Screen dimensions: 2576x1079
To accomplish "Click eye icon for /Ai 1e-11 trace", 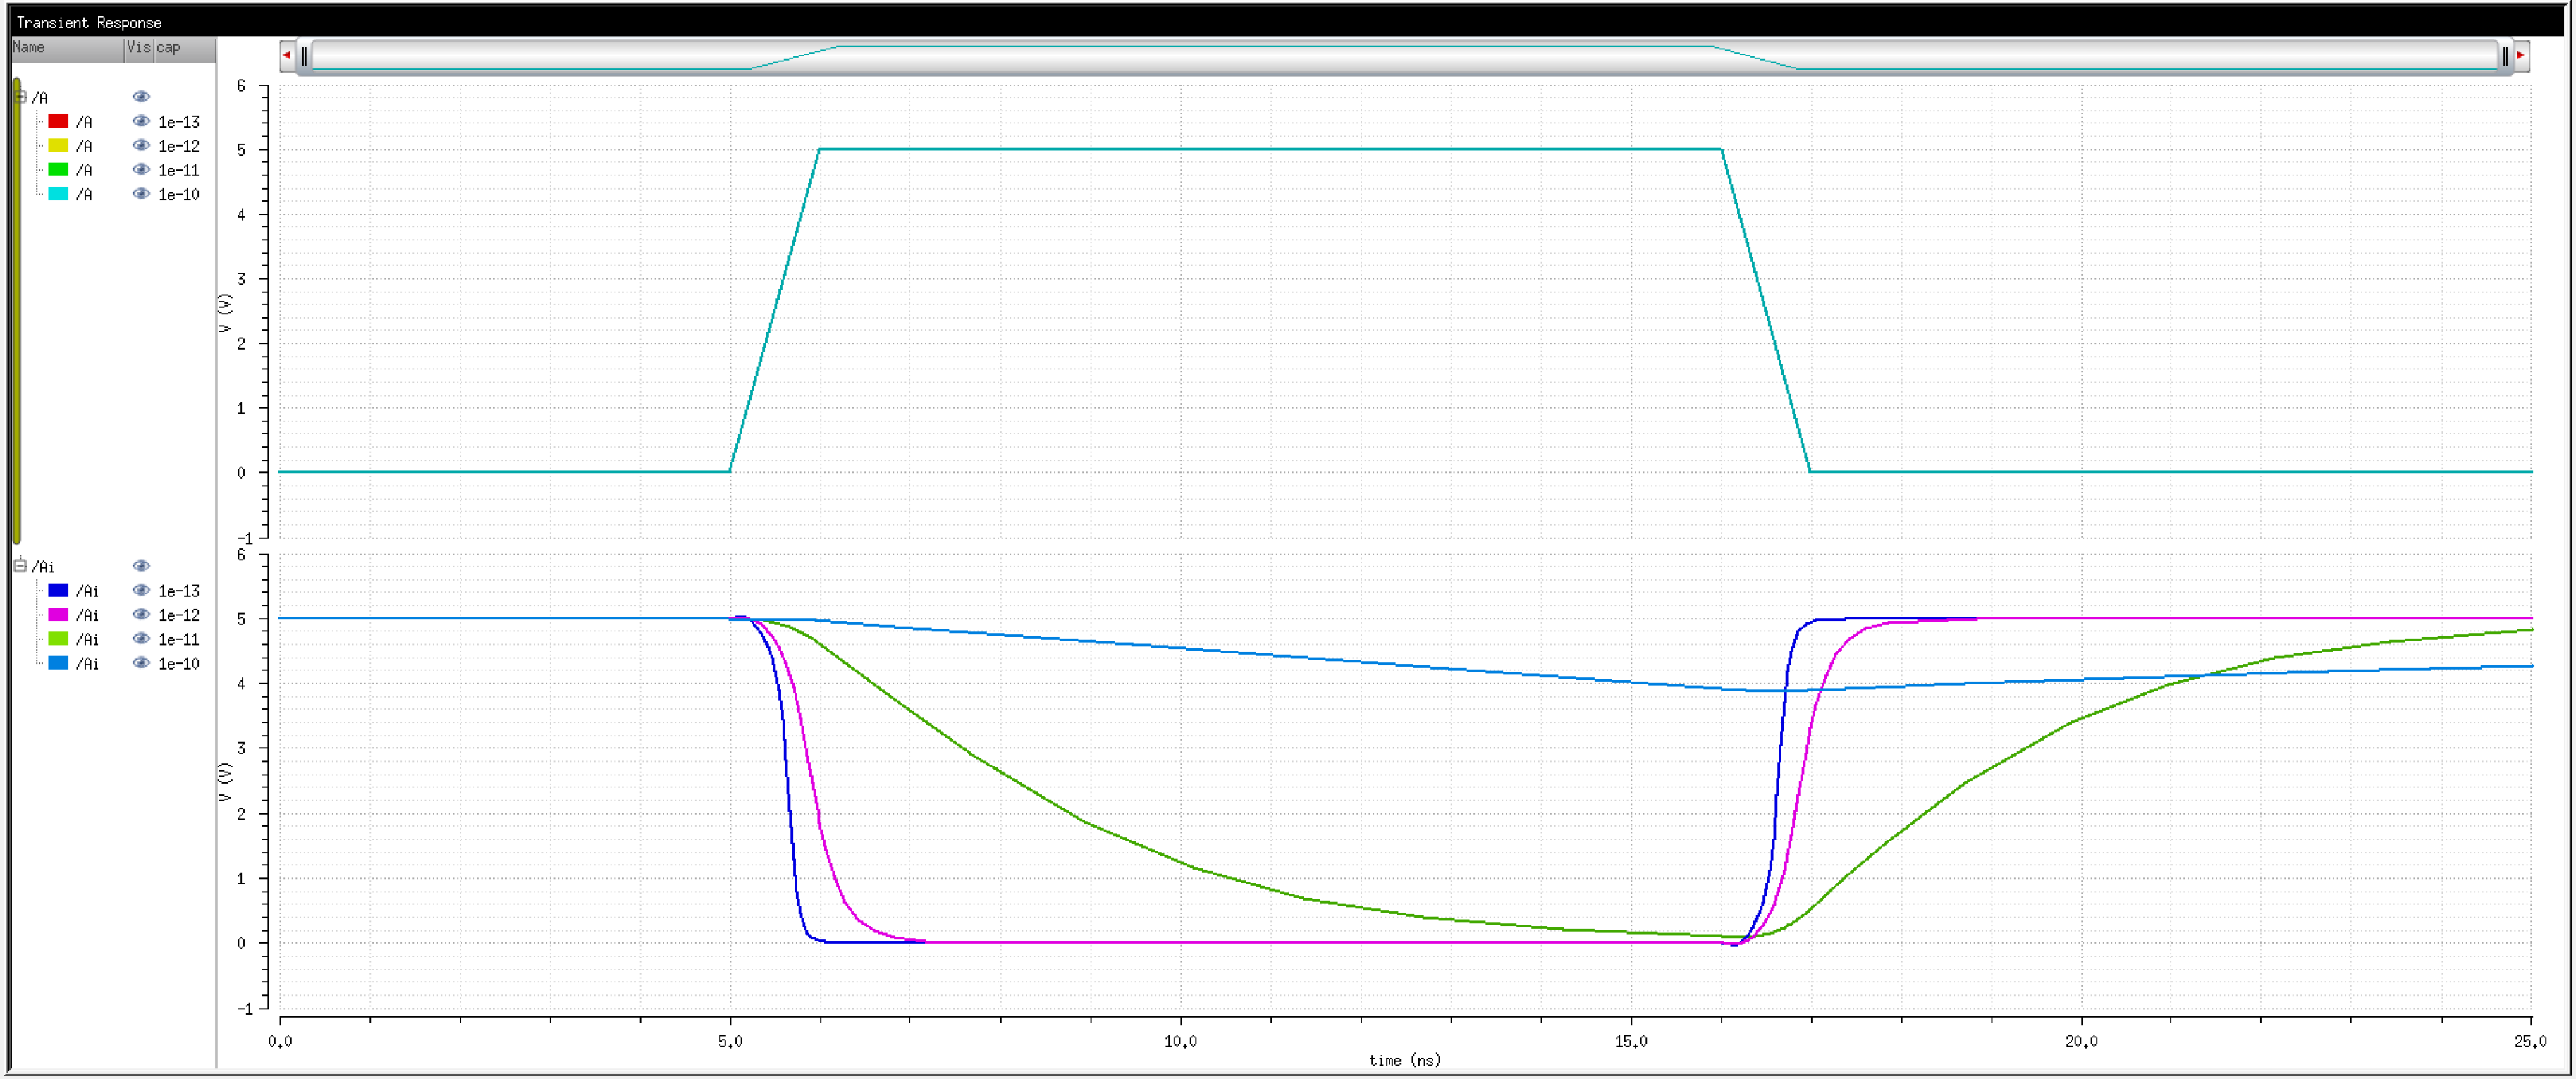I will coord(141,638).
